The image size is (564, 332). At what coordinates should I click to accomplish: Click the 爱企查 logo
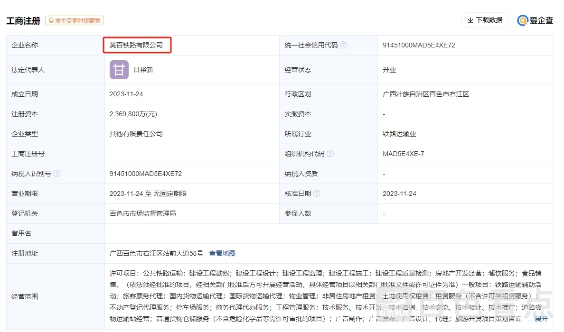[535, 20]
